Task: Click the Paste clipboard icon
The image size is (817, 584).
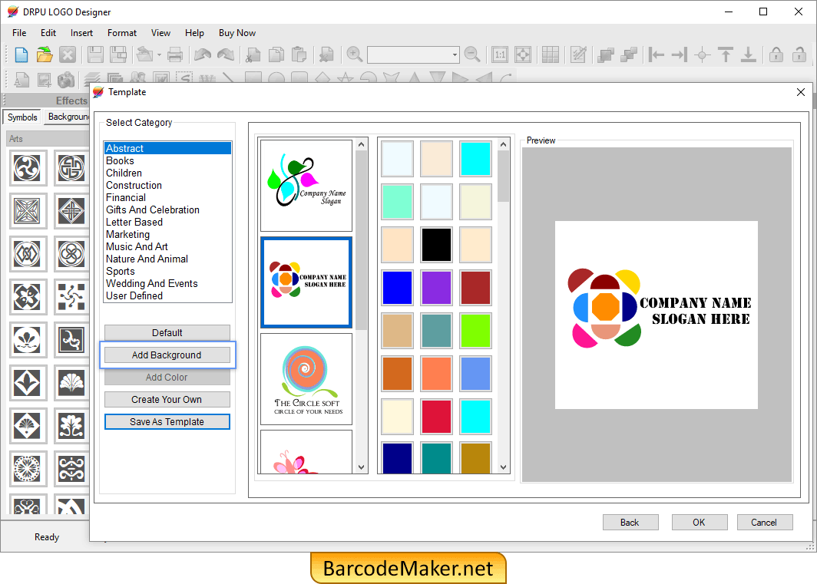Action: [x=299, y=54]
